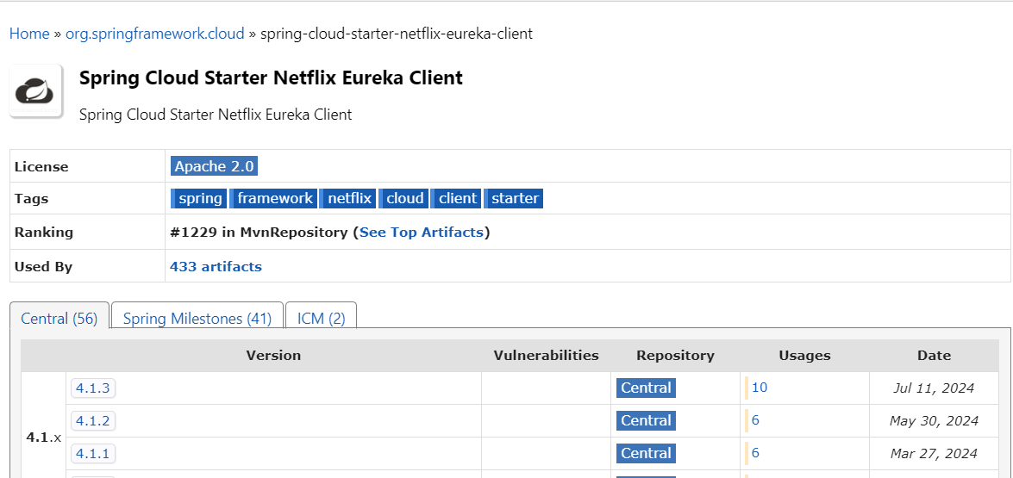Open org.springframework.cloud breadcrumb link

pos(155,34)
